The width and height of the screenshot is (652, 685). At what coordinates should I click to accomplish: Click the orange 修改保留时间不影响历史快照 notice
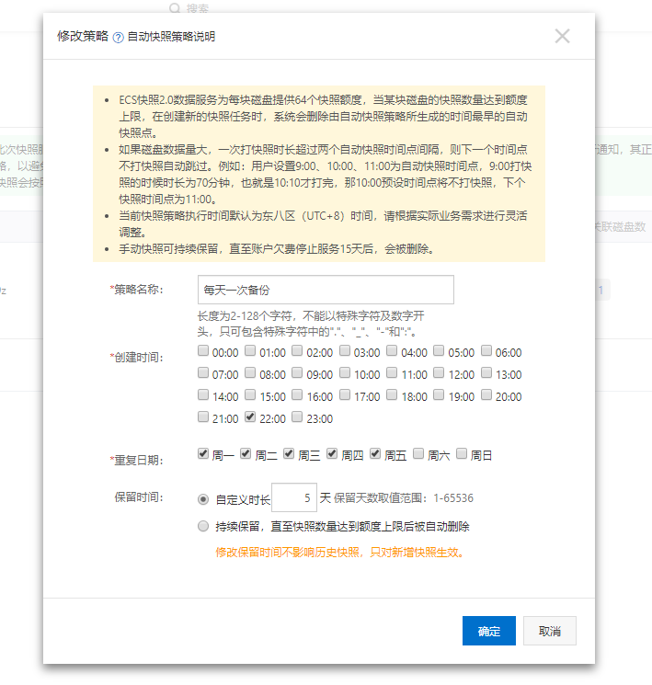[x=340, y=553]
